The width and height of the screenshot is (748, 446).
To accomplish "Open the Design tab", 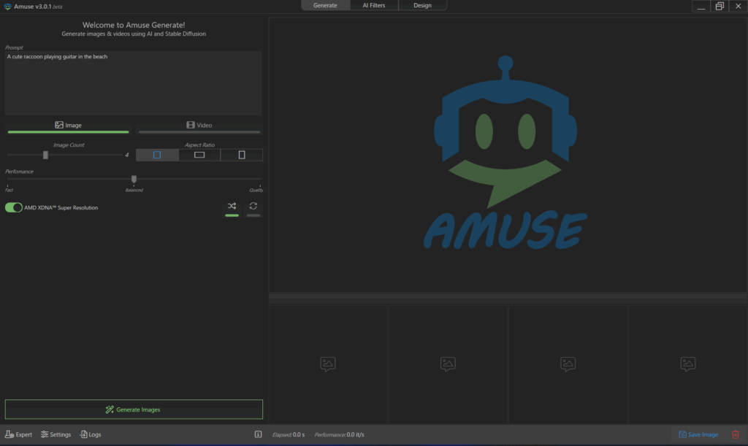I will [423, 5].
